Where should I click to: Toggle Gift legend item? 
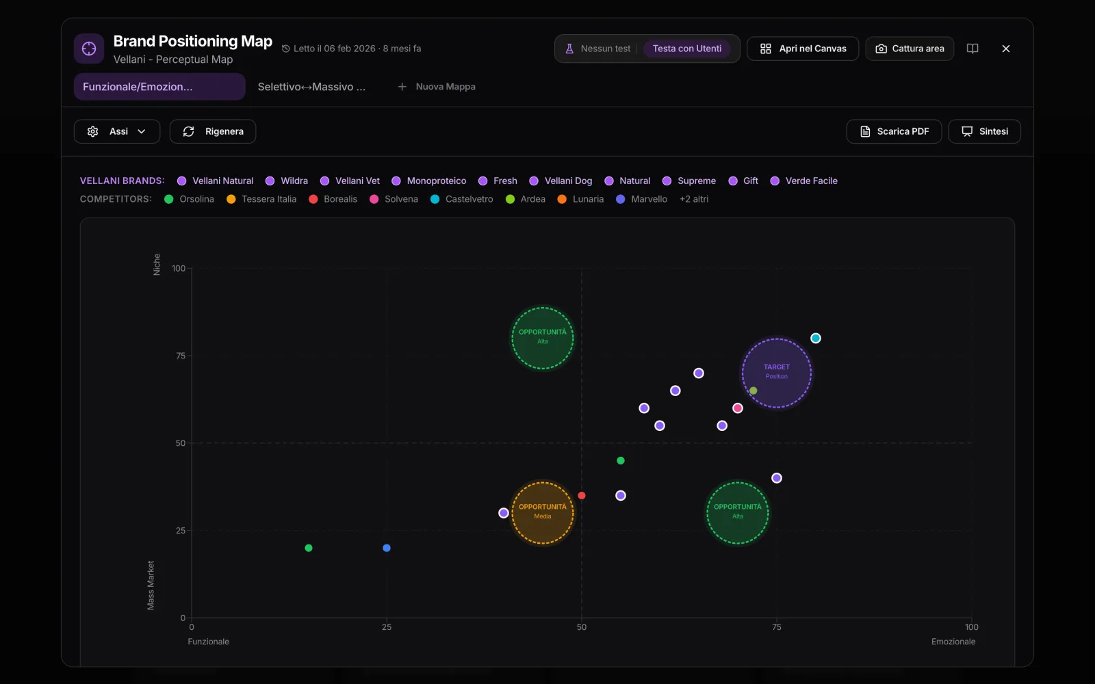[x=743, y=181]
